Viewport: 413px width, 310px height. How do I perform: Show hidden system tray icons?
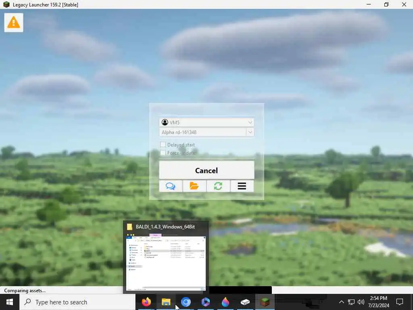tap(341, 302)
